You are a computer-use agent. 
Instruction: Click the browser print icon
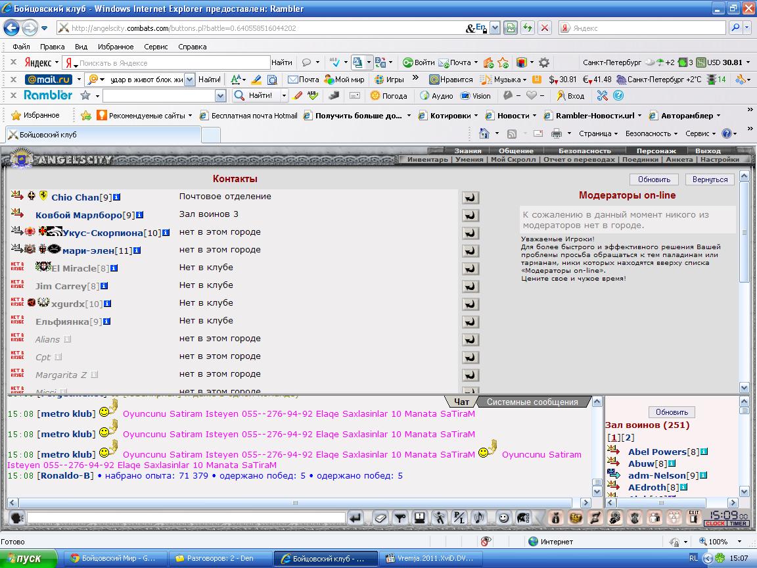click(557, 133)
